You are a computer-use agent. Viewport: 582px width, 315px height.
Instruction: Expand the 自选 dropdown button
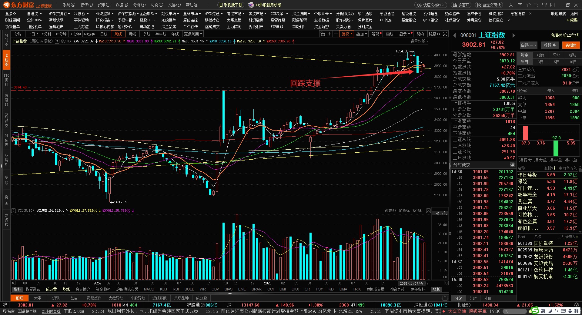click(528, 45)
